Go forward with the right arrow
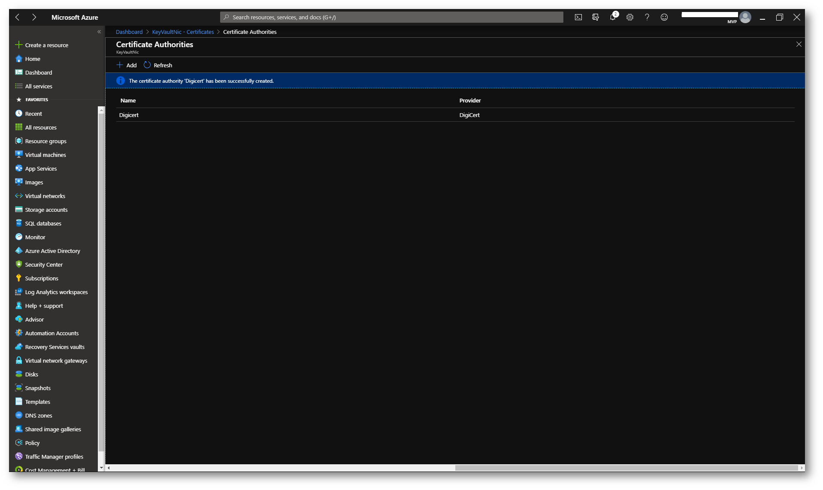This screenshot has width=823, height=490. (x=34, y=17)
